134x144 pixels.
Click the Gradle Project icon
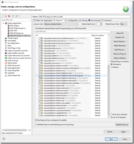click(x=6, y=38)
